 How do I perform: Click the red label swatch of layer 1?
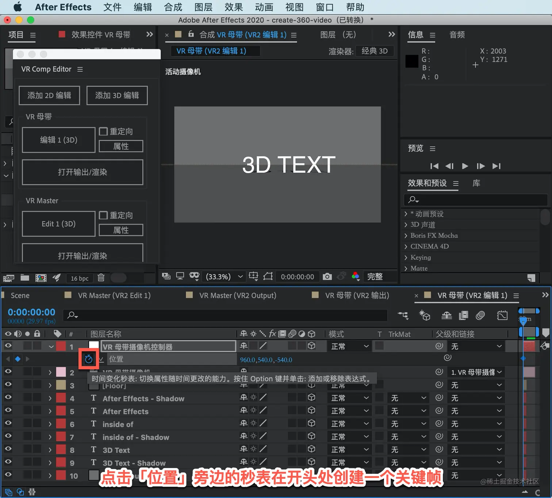click(x=61, y=346)
